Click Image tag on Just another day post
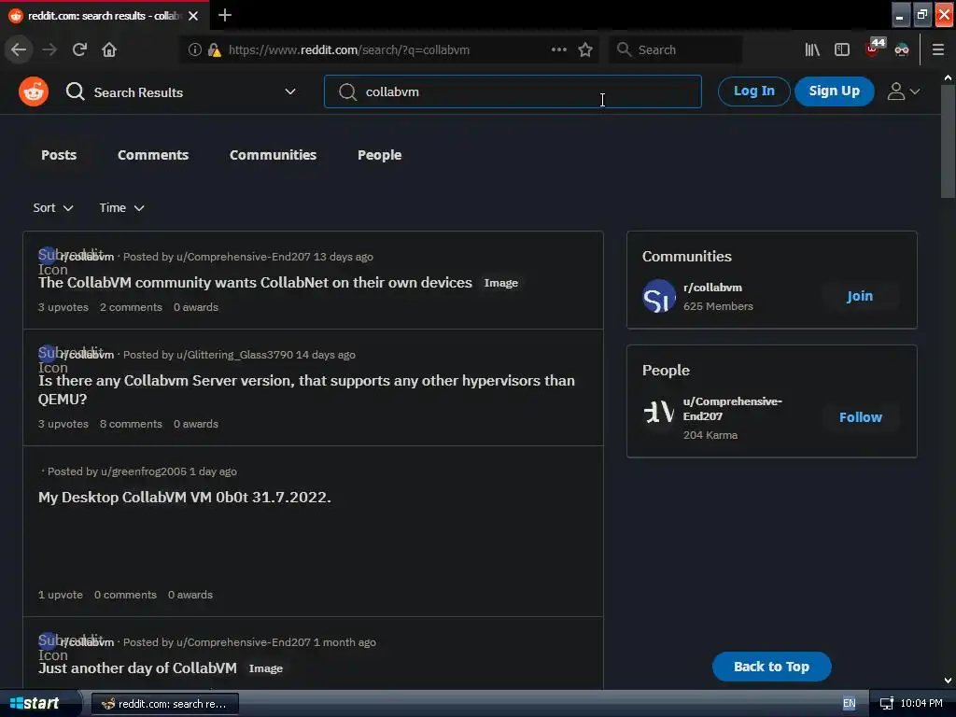956x717 pixels. (266, 668)
